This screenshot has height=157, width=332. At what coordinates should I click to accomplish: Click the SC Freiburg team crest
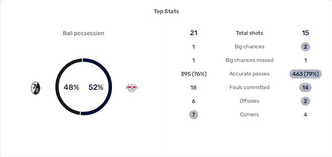click(35, 88)
